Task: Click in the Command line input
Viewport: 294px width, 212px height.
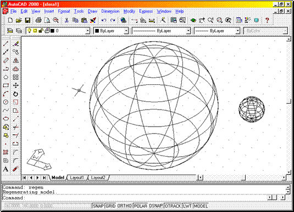Action: (x=135, y=198)
